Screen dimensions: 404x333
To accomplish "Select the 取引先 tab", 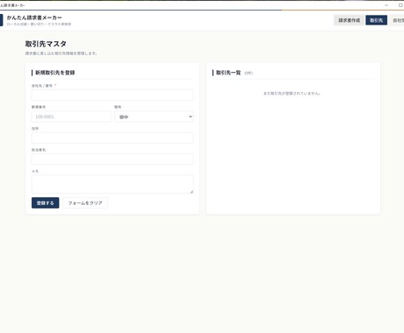I will [x=376, y=20].
